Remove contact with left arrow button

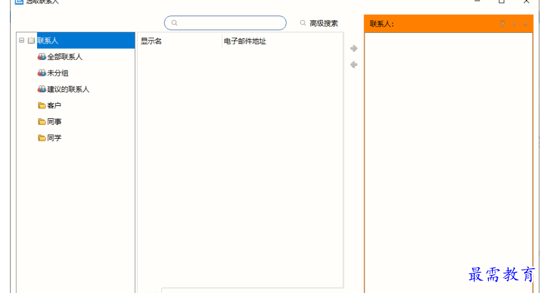pos(354,64)
